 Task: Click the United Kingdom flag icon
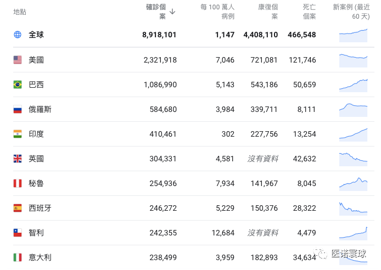(x=18, y=159)
